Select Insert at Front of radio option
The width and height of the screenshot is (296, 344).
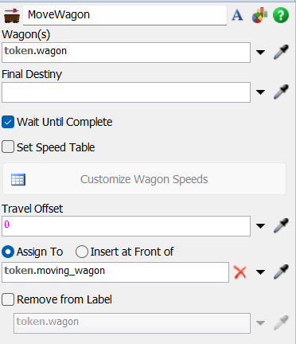click(82, 252)
